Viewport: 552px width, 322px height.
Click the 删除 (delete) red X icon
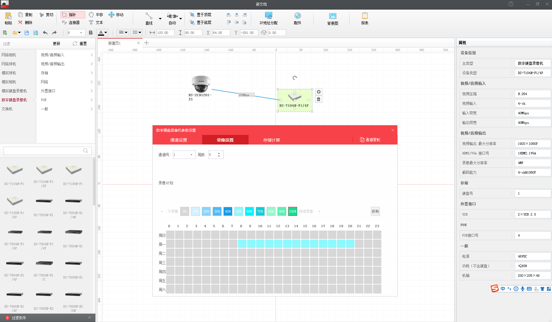tap(20, 22)
